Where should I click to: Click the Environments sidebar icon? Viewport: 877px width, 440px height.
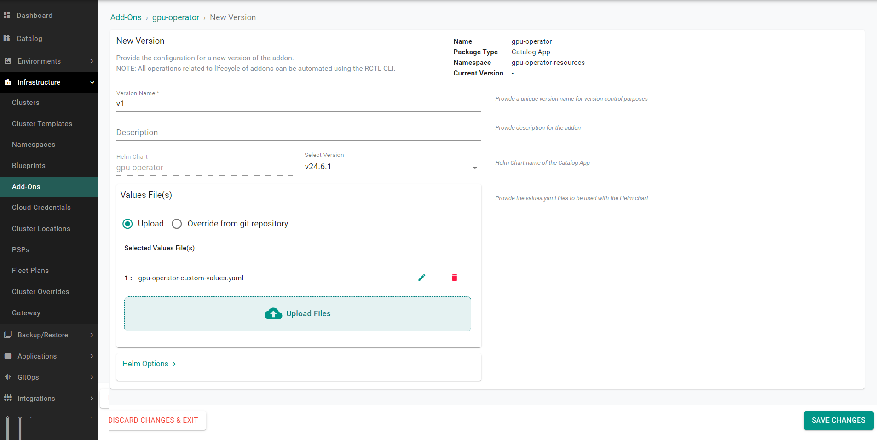click(x=8, y=61)
